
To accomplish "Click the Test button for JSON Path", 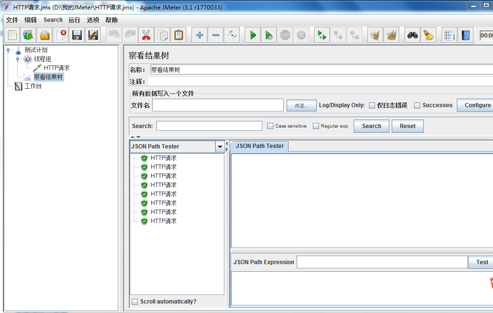I will coord(482,262).
